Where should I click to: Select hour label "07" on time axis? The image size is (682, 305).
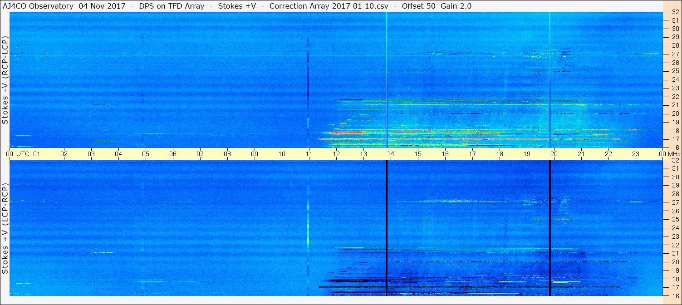tap(200, 154)
